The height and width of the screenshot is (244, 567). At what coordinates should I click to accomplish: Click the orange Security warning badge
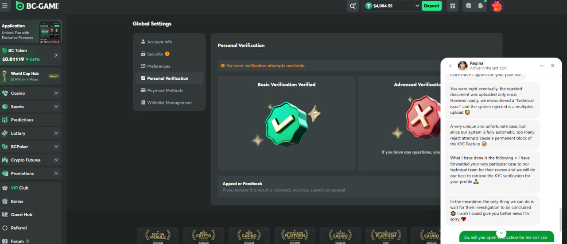coord(167,54)
